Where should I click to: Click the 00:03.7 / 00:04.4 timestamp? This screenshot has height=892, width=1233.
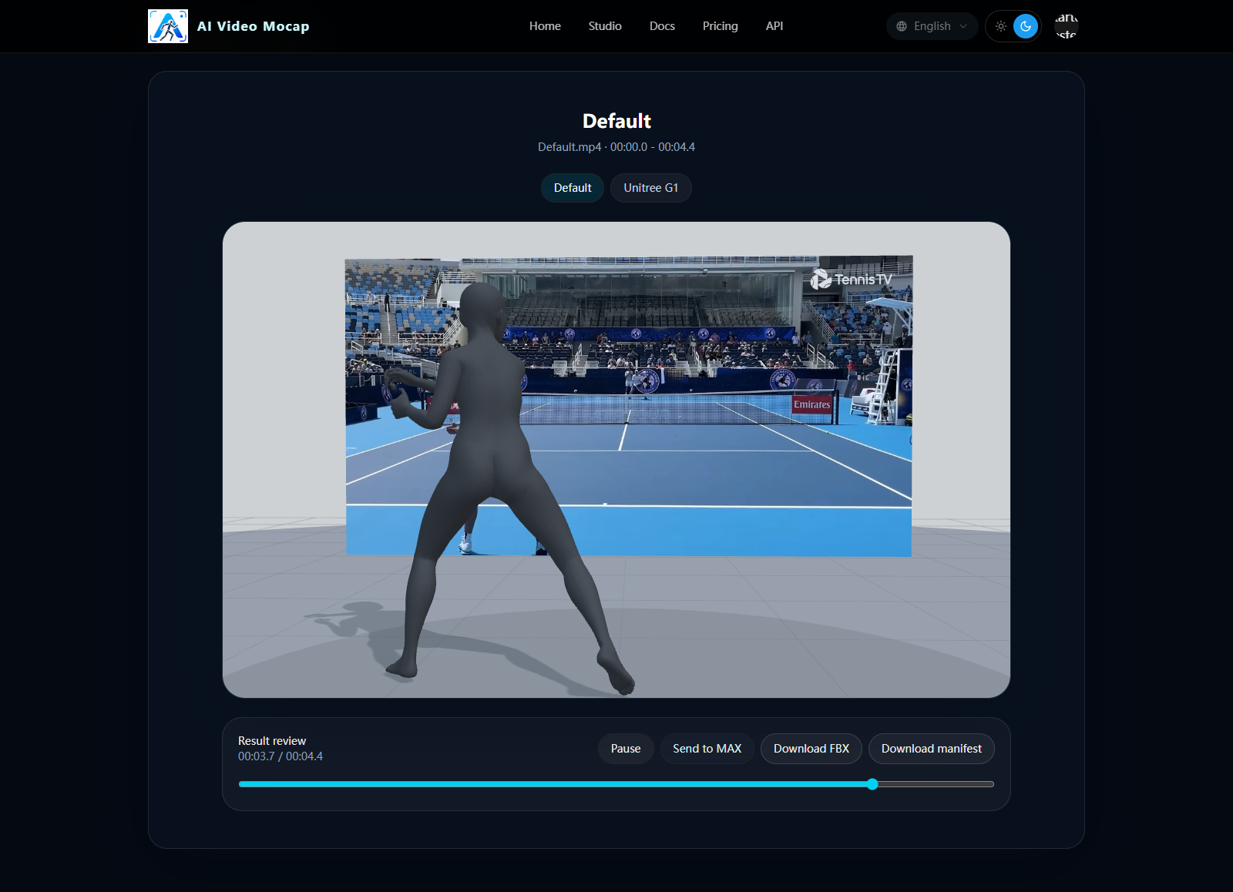tap(281, 756)
